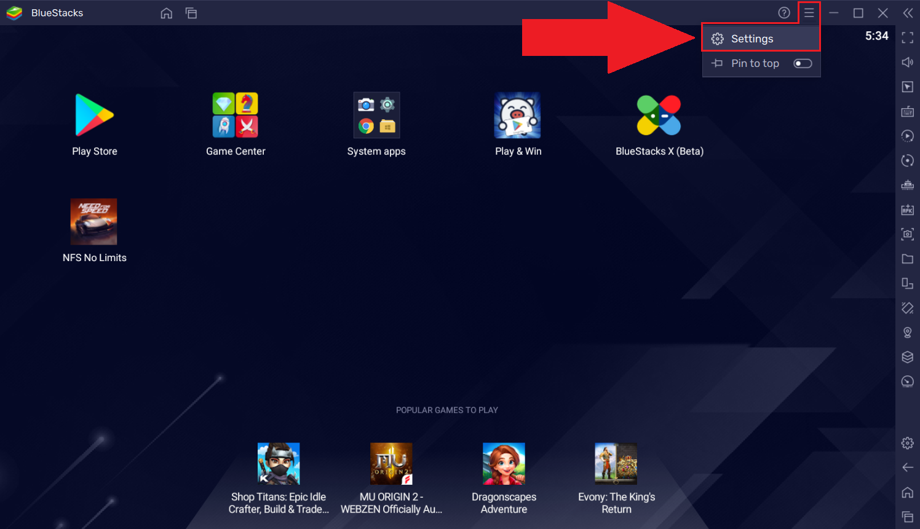Collapse the side toolbar with double chevron
Screen dimensions: 920x529
[x=908, y=13]
